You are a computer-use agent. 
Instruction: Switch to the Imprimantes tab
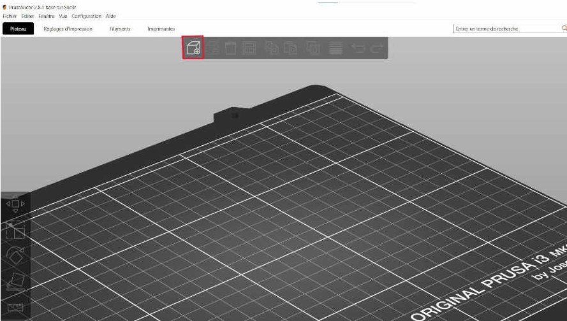(x=161, y=29)
